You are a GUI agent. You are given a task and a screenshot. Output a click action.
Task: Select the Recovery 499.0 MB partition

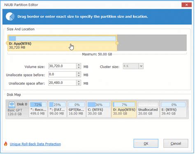(x=38, y=109)
